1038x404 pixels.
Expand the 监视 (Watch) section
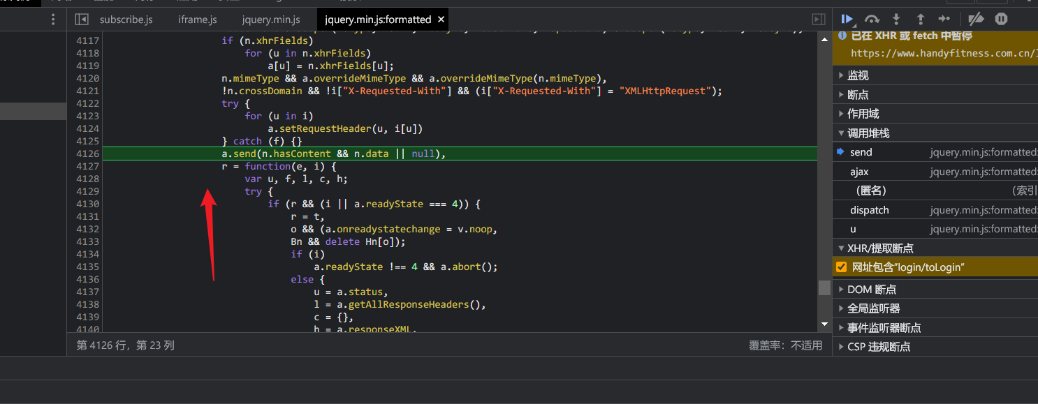tap(935, 75)
